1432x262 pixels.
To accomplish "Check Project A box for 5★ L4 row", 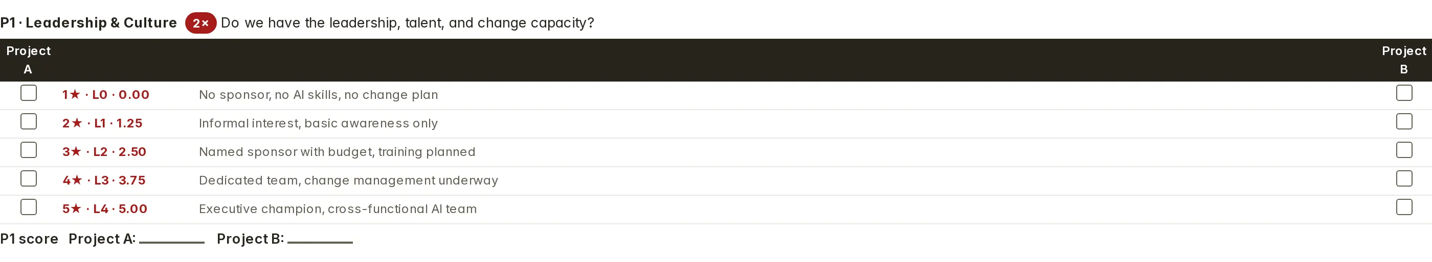I will [x=28, y=207].
